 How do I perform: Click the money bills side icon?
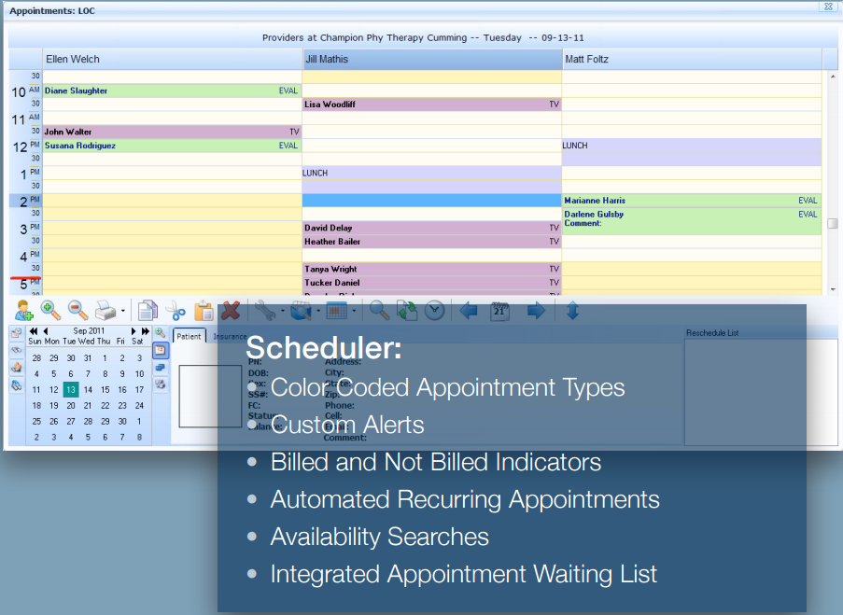[17, 384]
